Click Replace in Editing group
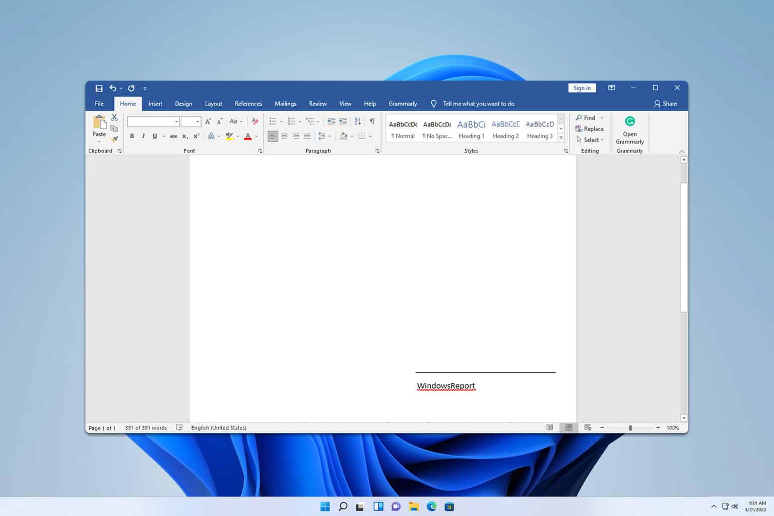Viewport: 774px width, 516px height. tap(589, 129)
